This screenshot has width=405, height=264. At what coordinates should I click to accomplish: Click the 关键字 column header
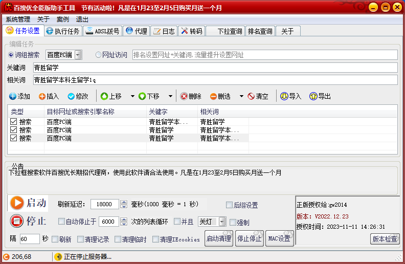click(x=172, y=112)
